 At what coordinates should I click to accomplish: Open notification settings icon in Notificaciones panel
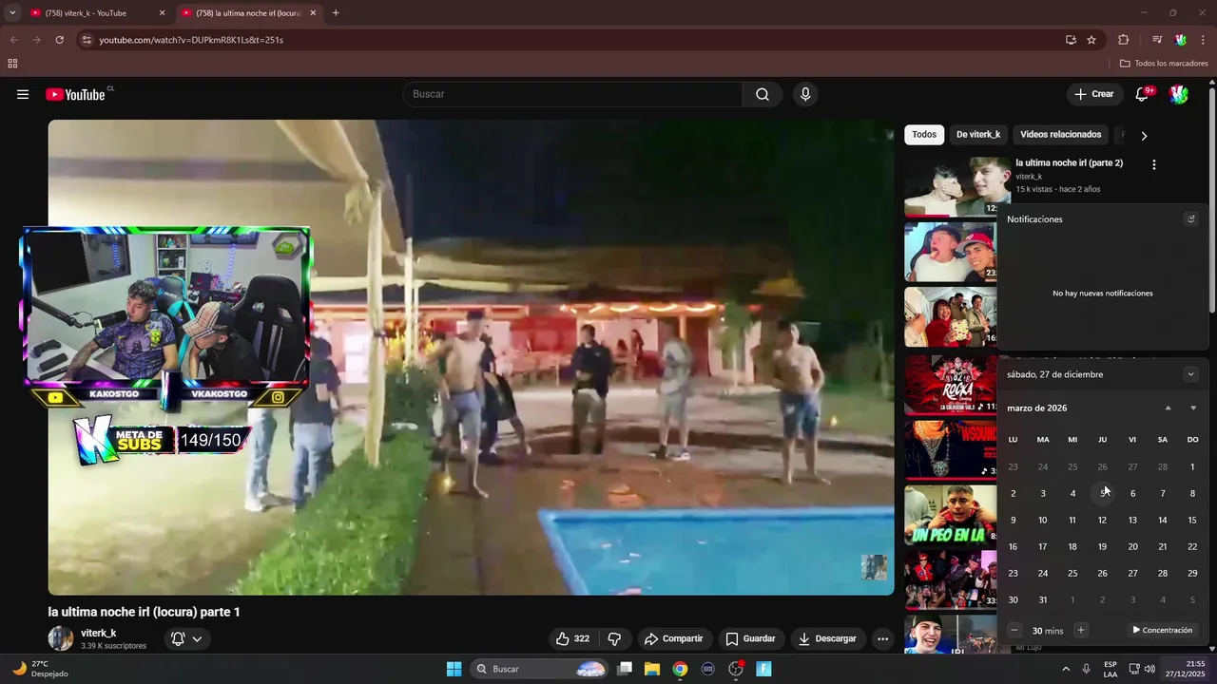coord(1190,219)
